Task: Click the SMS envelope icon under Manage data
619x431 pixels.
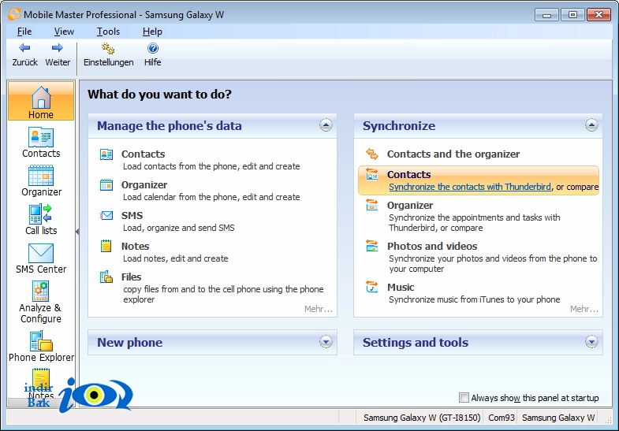Action: (x=106, y=215)
